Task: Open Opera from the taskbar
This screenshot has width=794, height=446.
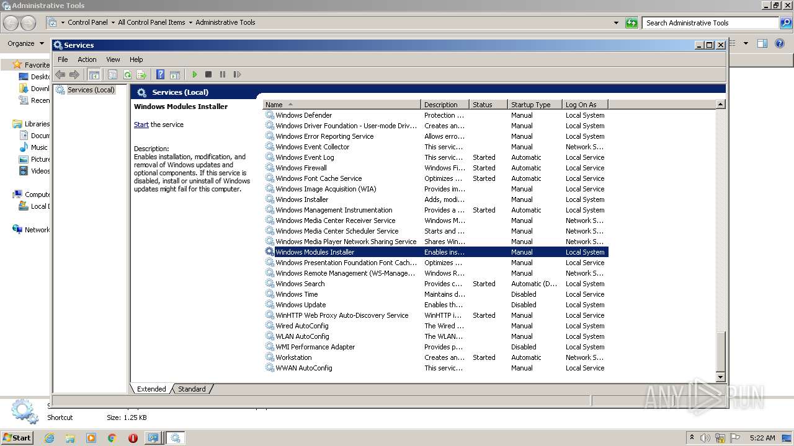Action: (x=133, y=438)
